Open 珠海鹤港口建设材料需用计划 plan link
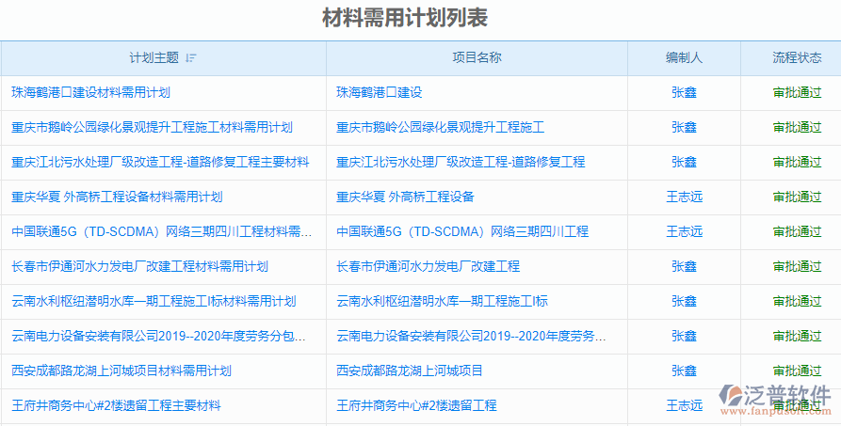This screenshot has width=841, height=426. point(90,92)
